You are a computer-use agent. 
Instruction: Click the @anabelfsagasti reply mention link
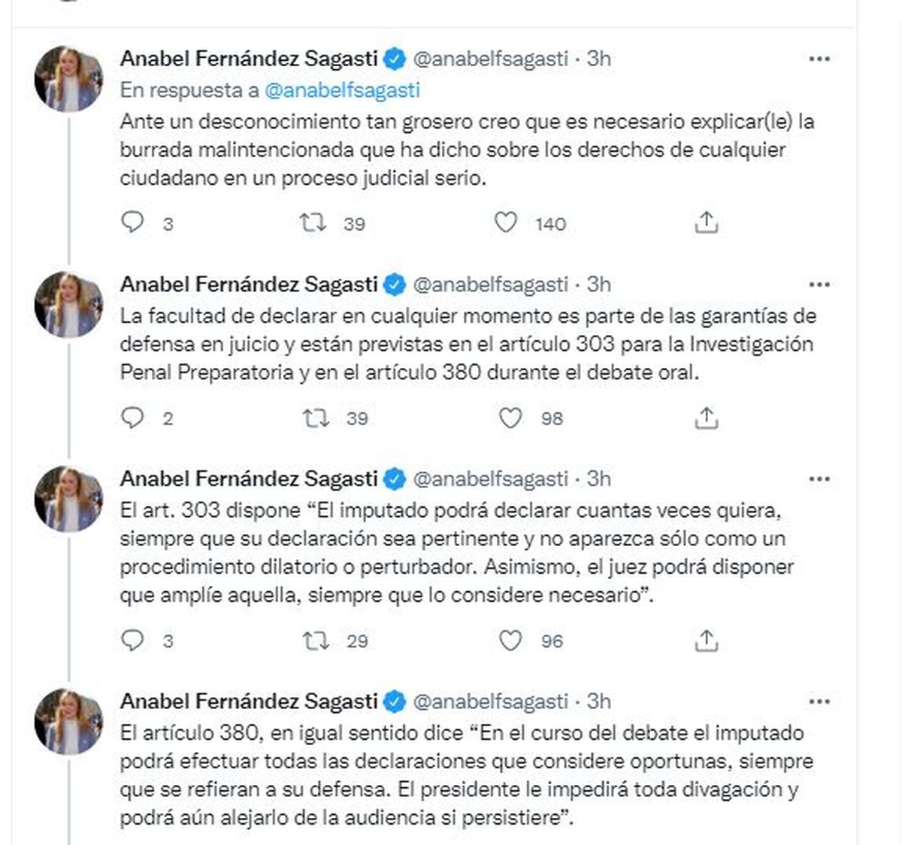click(342, 89)
